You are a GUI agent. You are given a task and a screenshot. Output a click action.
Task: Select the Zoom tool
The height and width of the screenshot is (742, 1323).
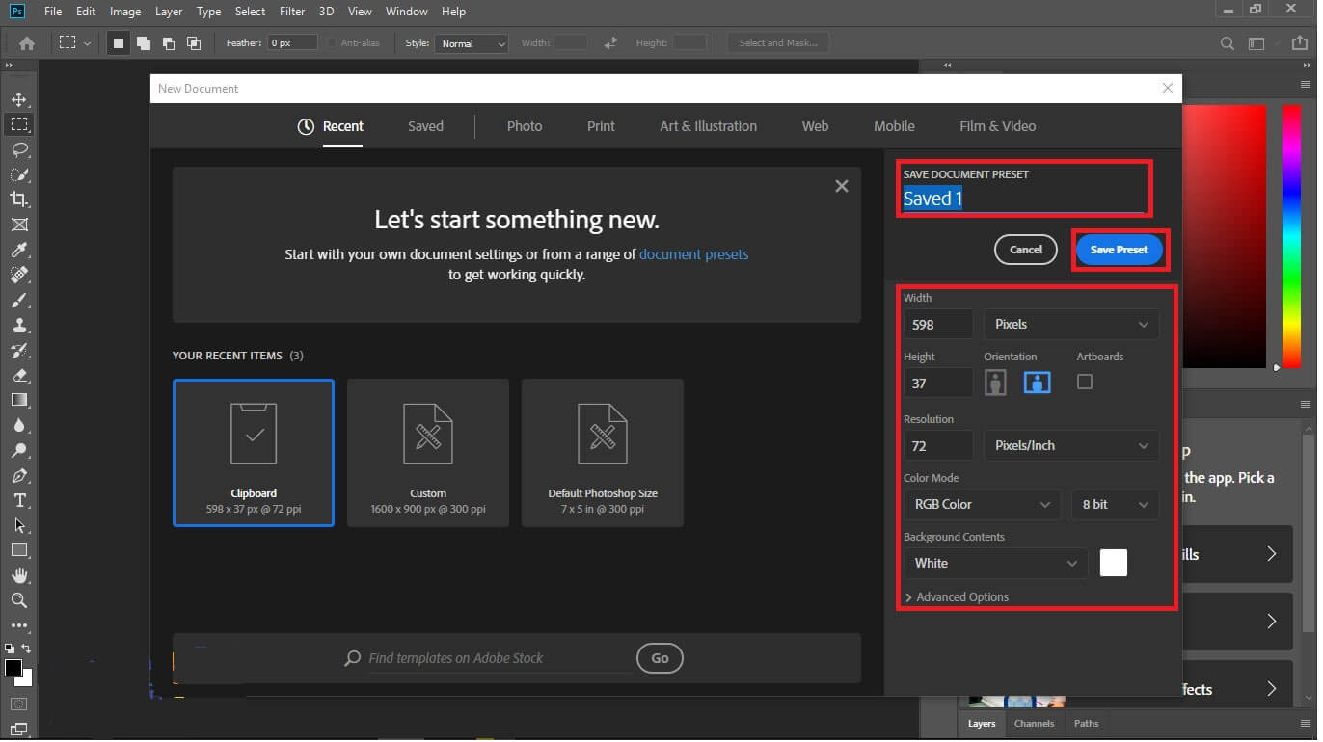[x=18, y=600]
